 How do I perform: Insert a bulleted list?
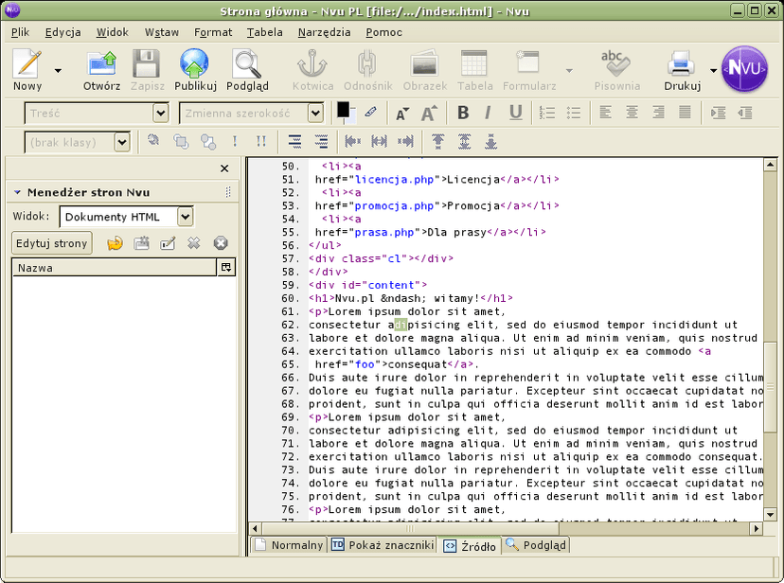[x=574, y=113]
